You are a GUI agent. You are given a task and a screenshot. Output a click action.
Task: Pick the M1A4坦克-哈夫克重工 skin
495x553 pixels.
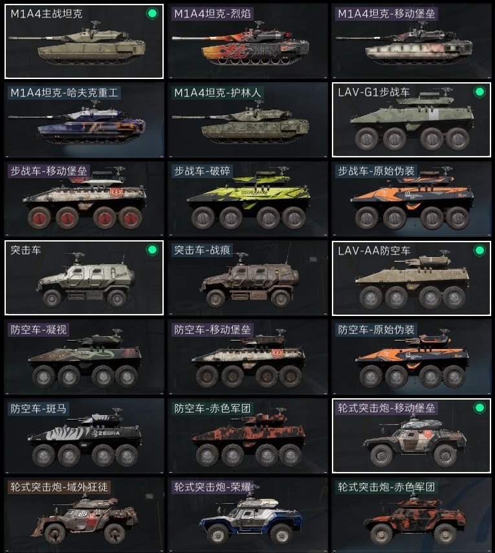coord(84,120)
